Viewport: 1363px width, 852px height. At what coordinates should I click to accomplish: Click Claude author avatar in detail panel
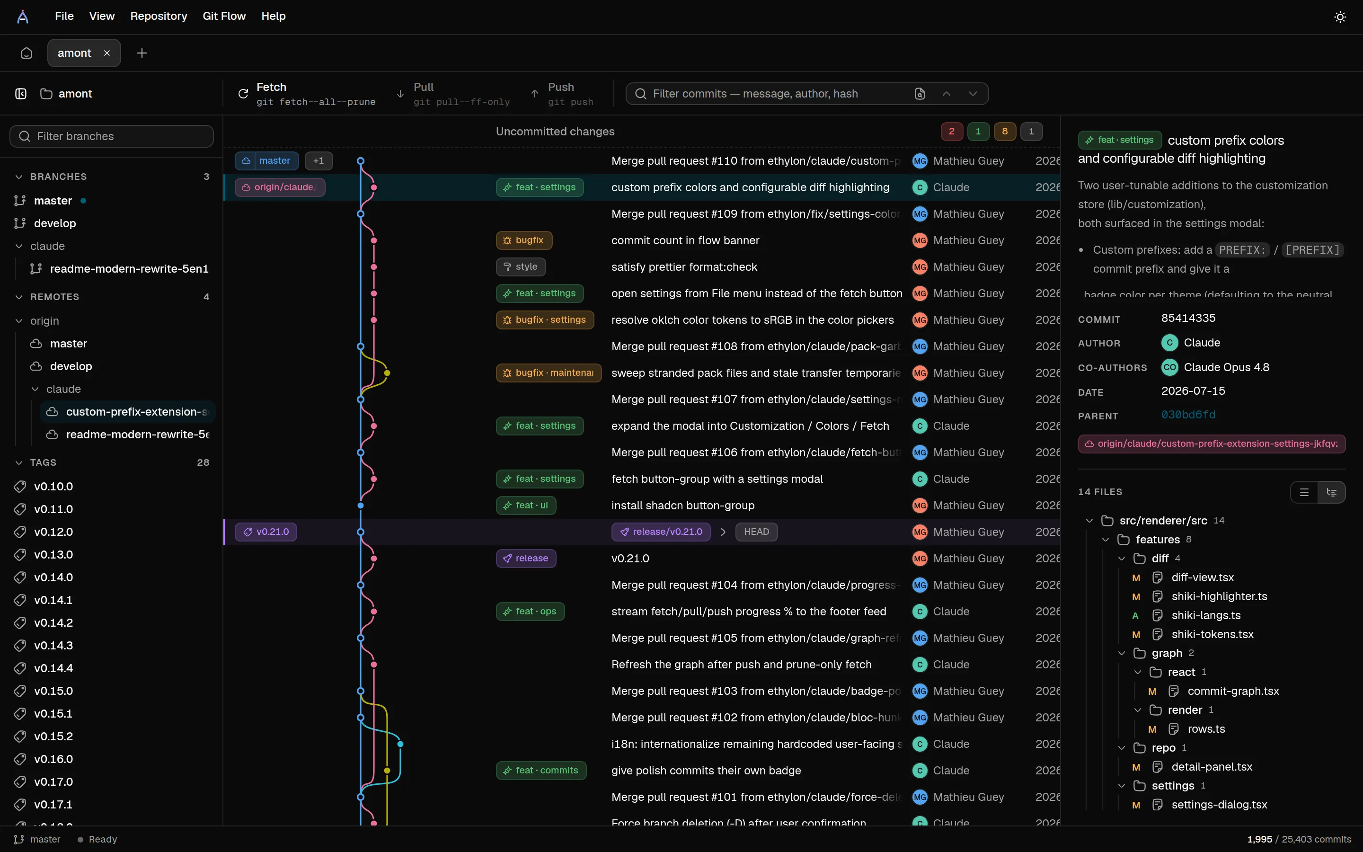pos(1170,343)
